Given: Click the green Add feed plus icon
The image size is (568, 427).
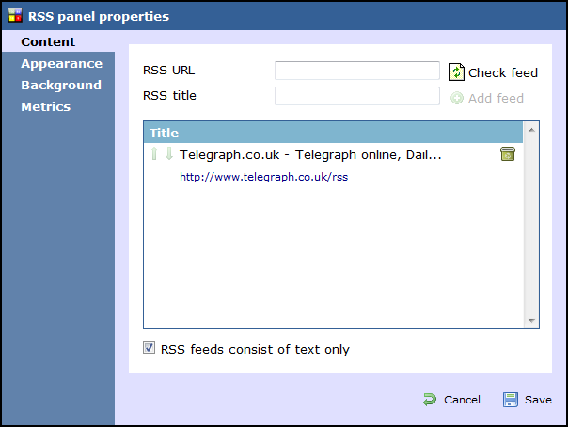Looking at the screenshot, I should pos(457,98).
